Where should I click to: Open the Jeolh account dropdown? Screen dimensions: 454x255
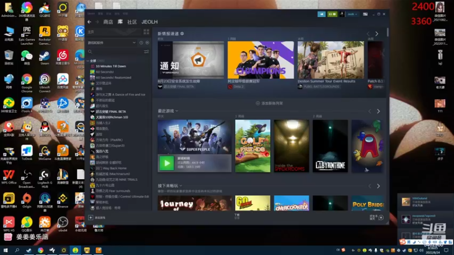point(352,14)
